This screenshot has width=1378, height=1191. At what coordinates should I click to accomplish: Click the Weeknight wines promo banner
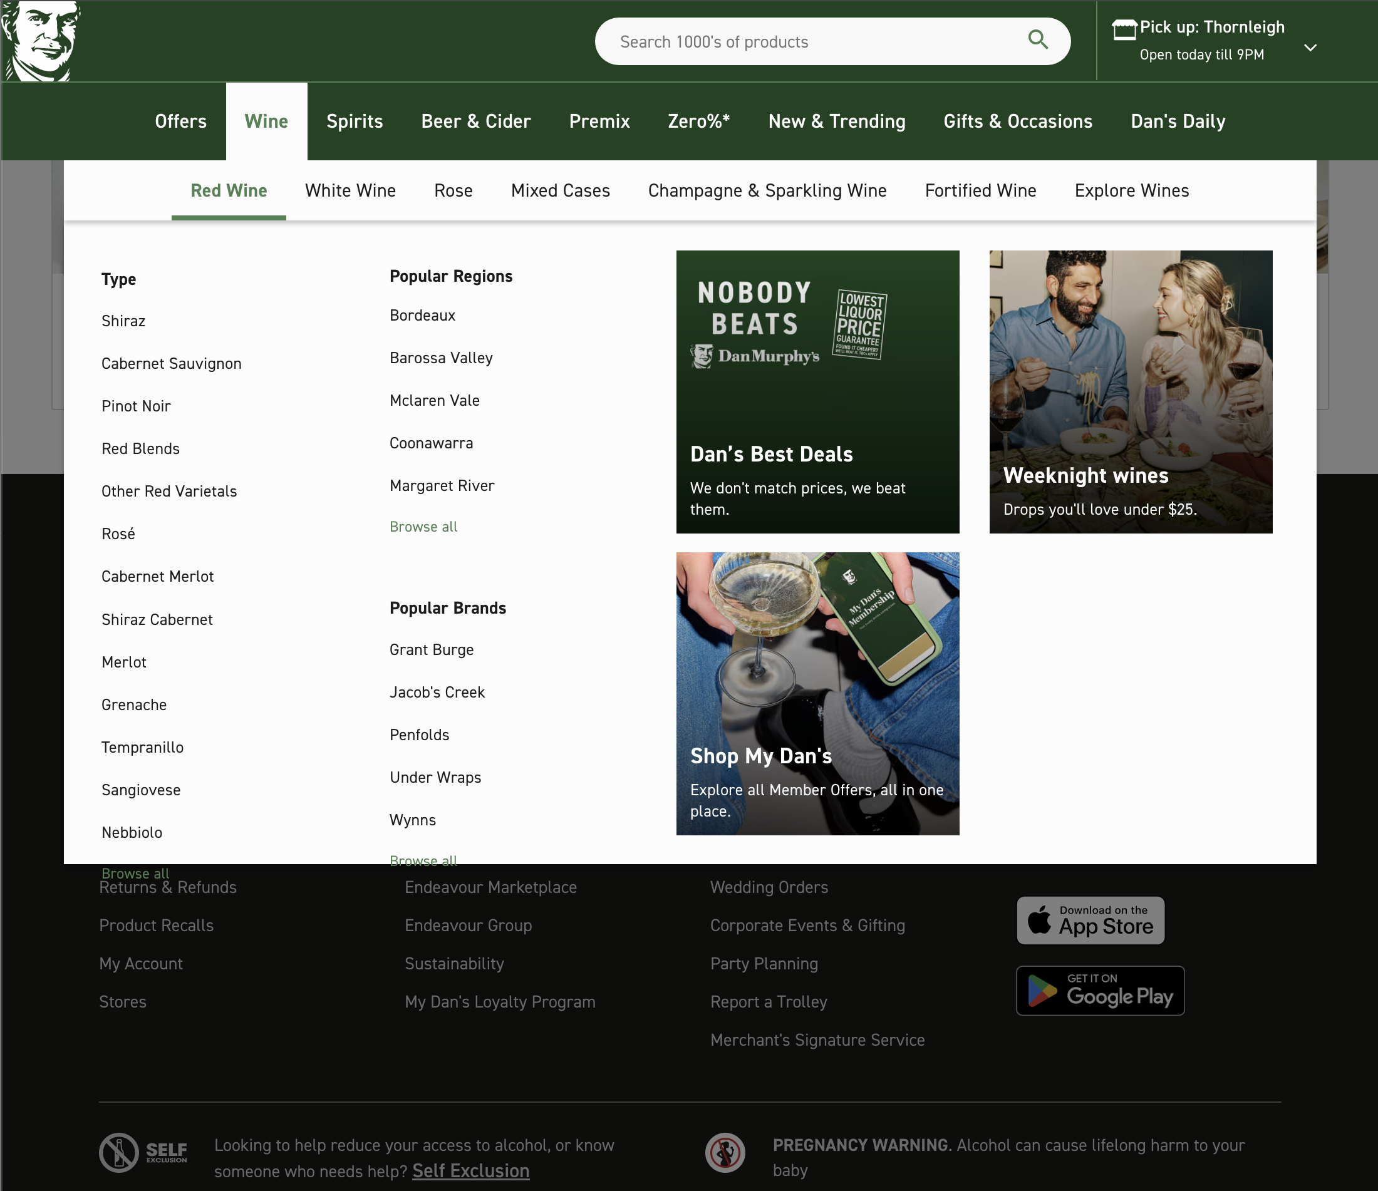coord(1130,392)
